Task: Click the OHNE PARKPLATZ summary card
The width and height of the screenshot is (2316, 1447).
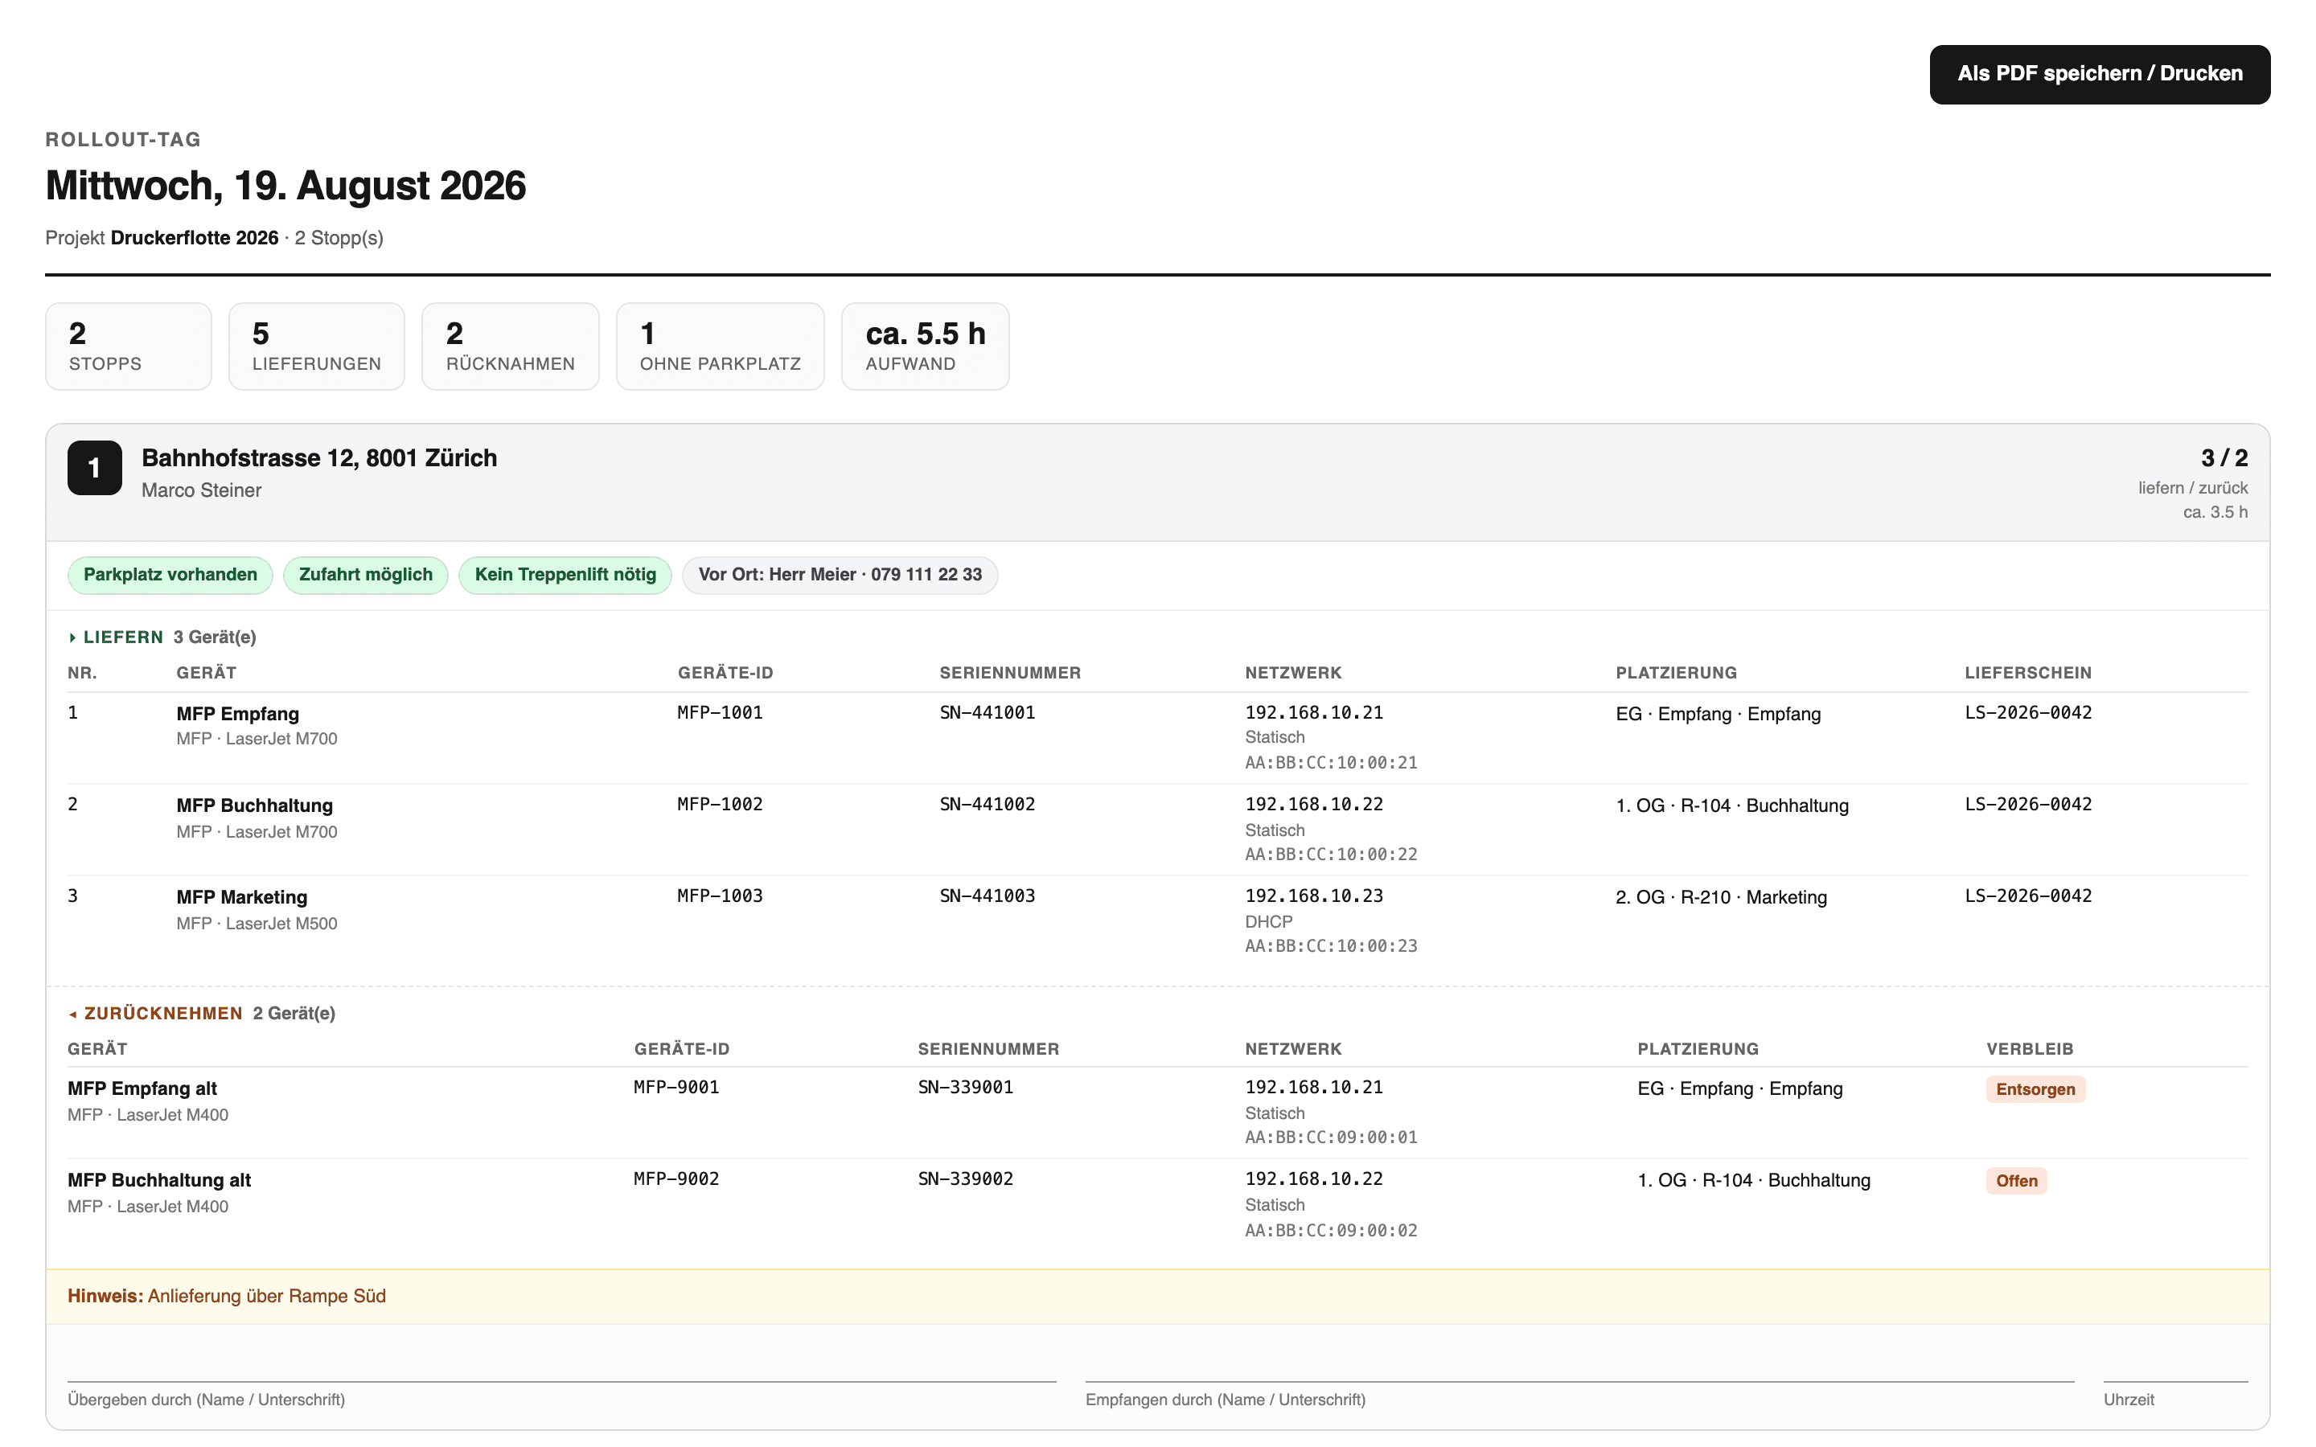Action: [720, 346]
